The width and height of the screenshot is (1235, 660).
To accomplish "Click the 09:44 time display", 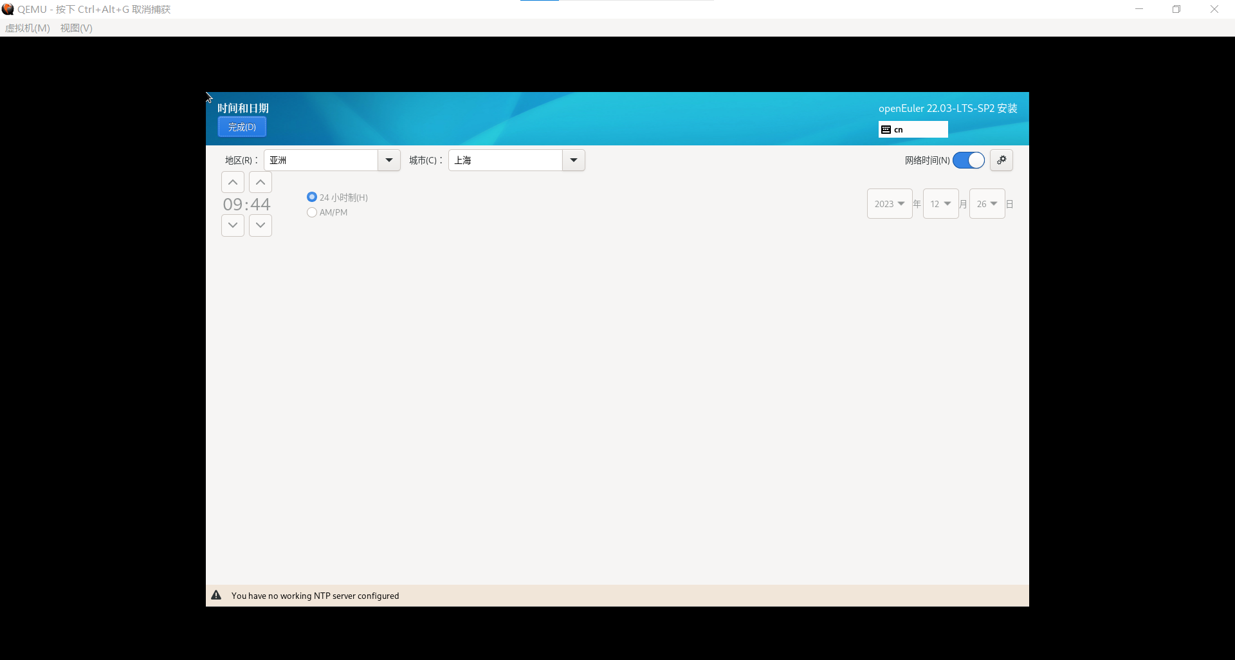I will 247,205.
